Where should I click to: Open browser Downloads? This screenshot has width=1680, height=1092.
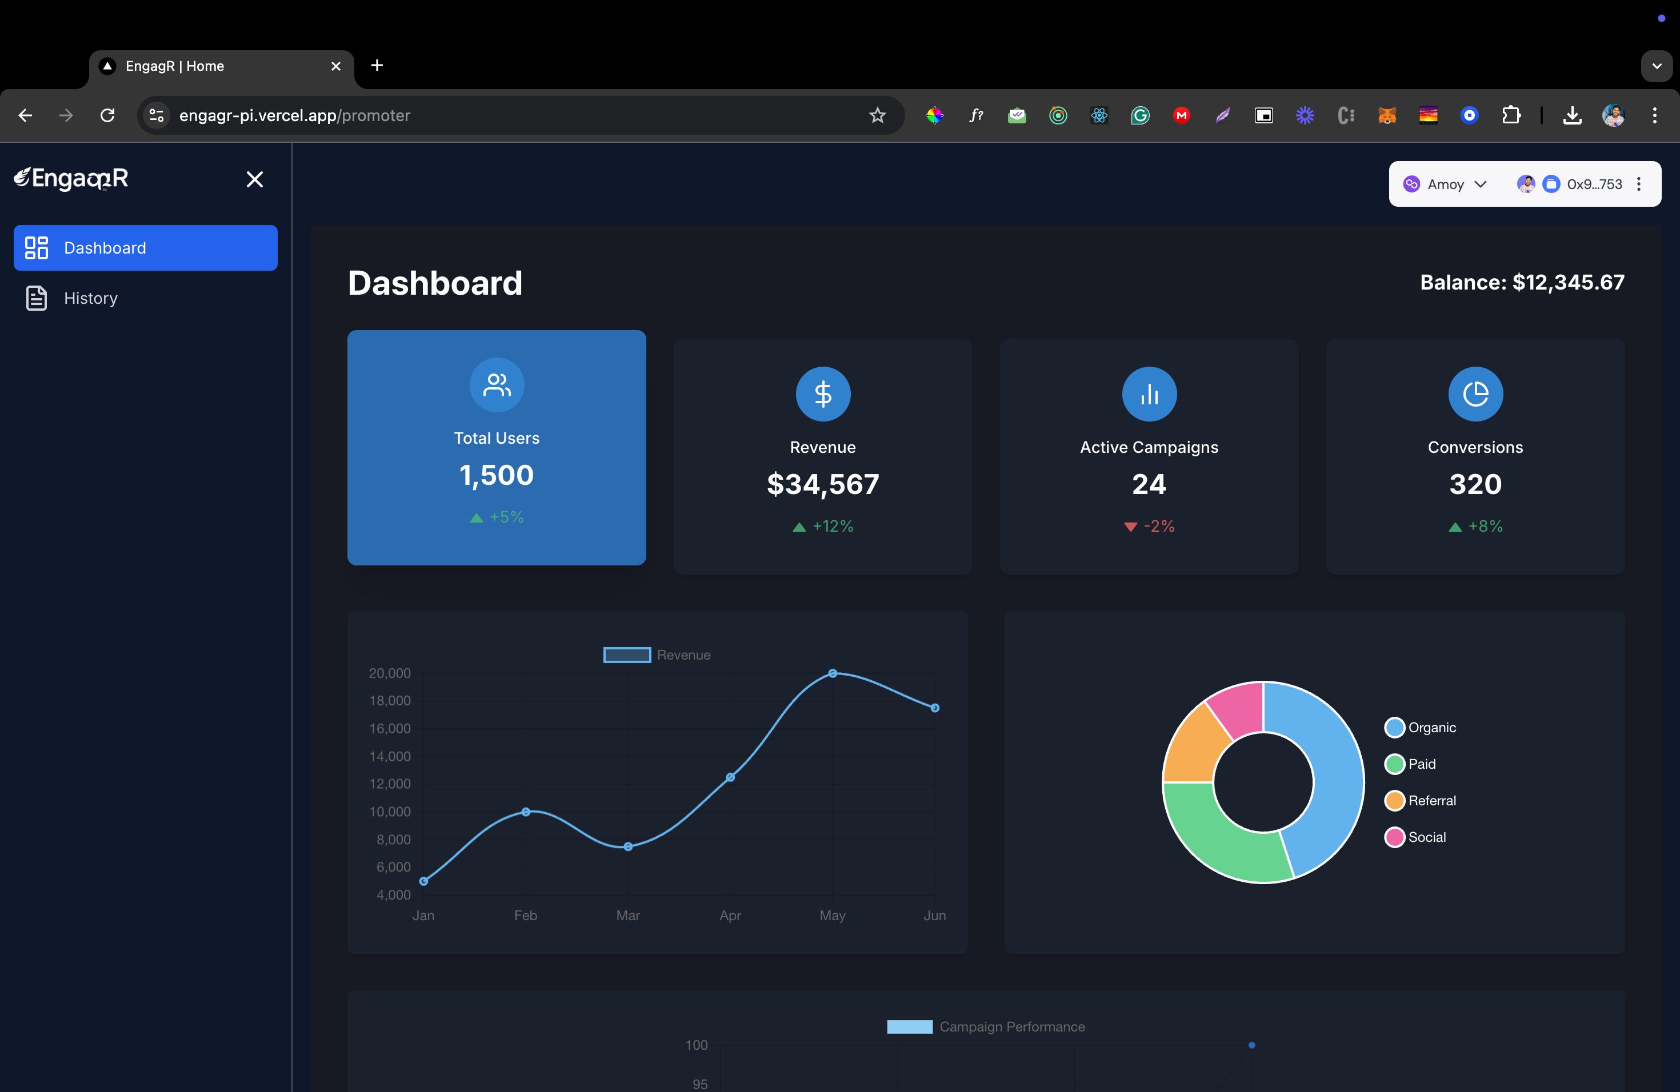(x=1572, y=115)
